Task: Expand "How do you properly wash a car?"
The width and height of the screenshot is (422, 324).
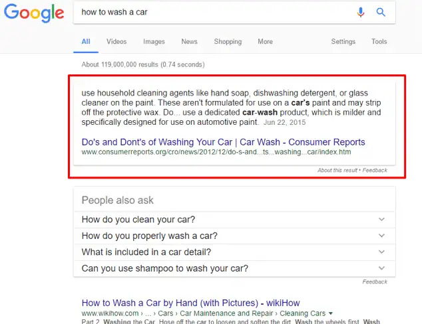Action: pos(233,236)
